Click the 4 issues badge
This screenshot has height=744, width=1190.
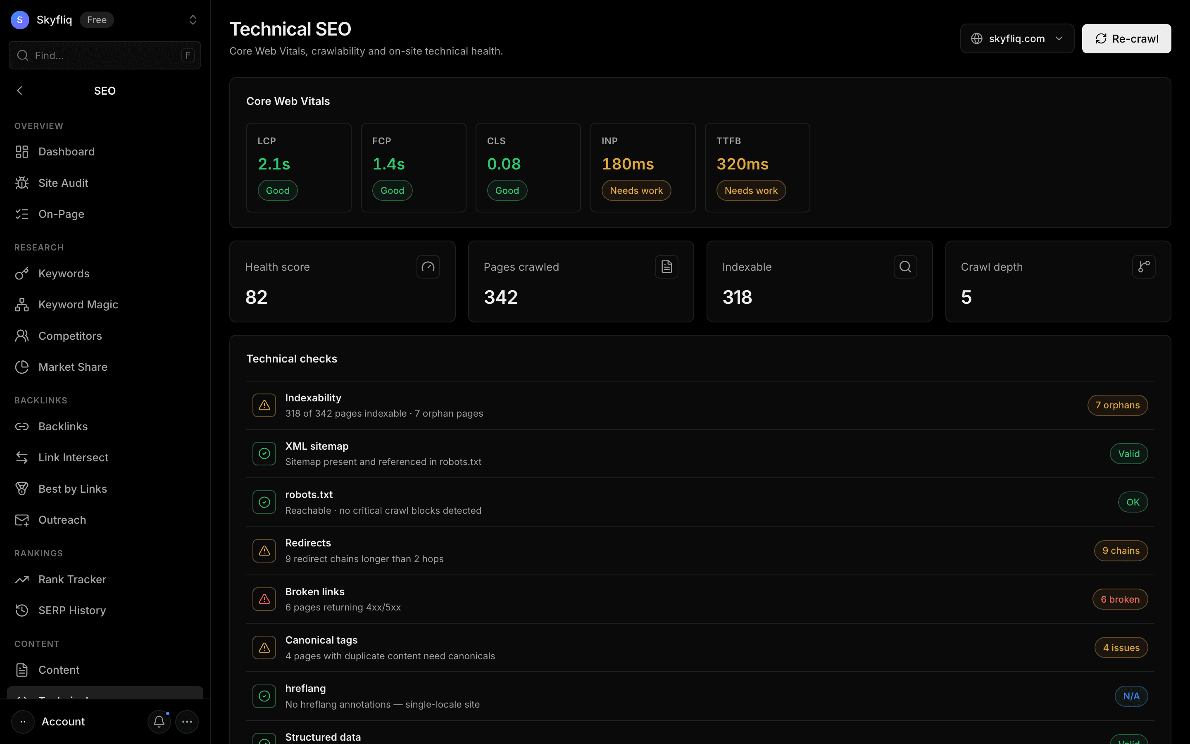[1121, 648]
